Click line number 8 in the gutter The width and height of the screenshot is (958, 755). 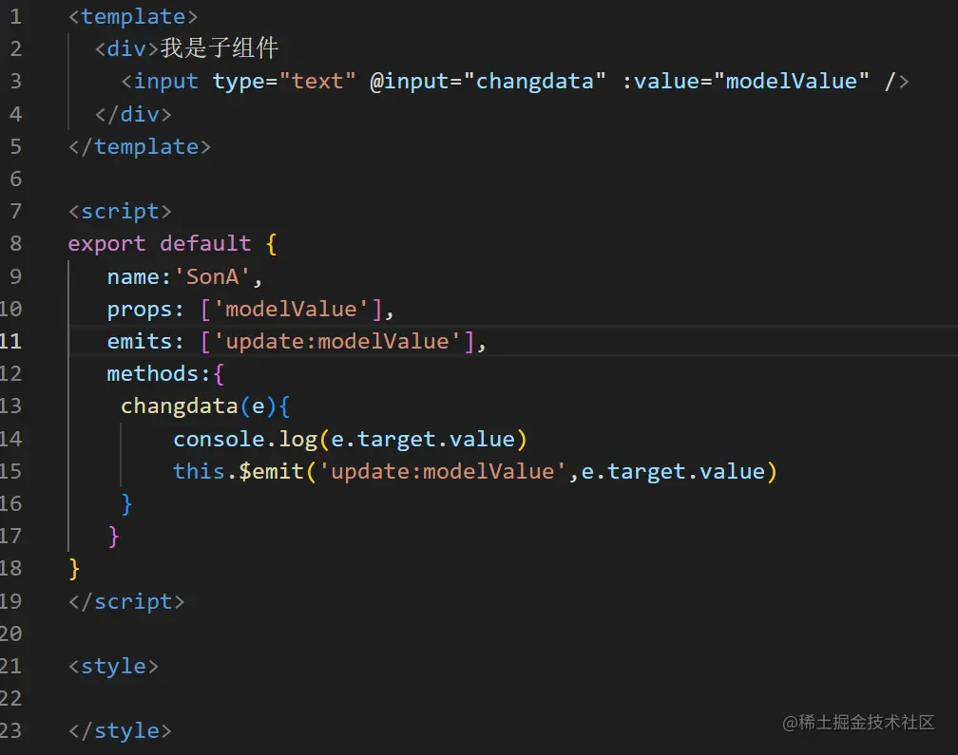click(x=15, y=243)
